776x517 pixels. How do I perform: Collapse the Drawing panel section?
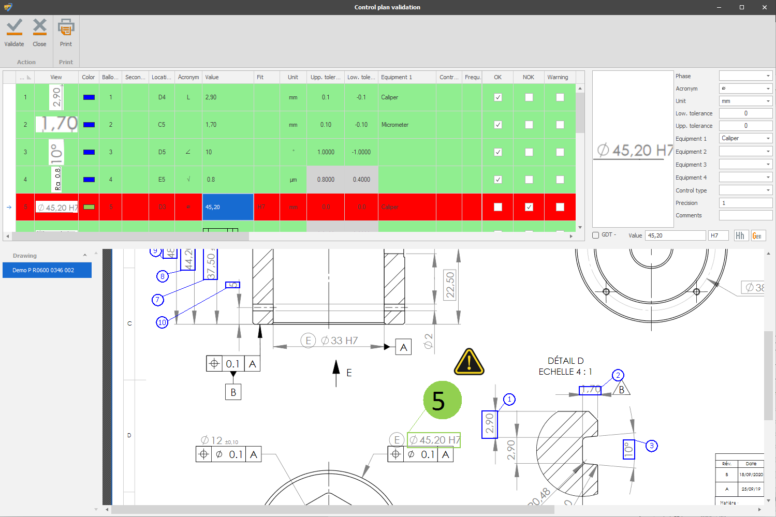[x=85, y=256]
